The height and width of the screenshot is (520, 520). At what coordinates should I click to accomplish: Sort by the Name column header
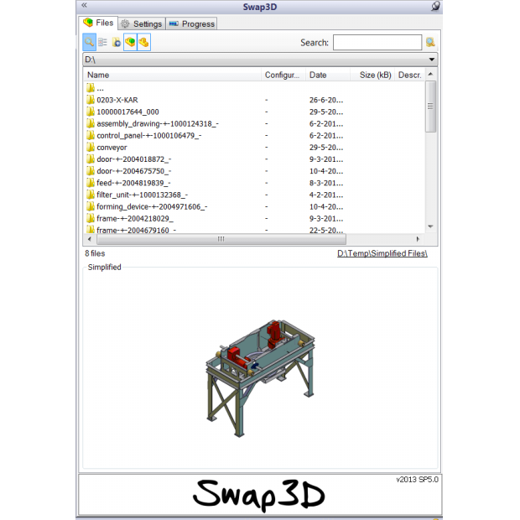(172, 75)
